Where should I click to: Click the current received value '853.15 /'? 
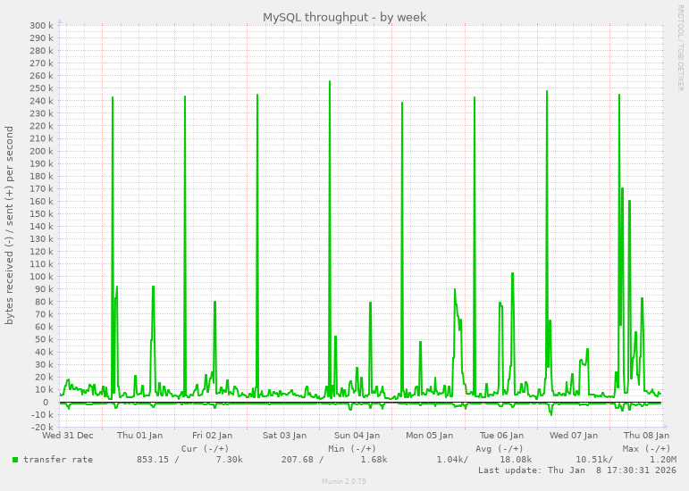pos(158,460)
